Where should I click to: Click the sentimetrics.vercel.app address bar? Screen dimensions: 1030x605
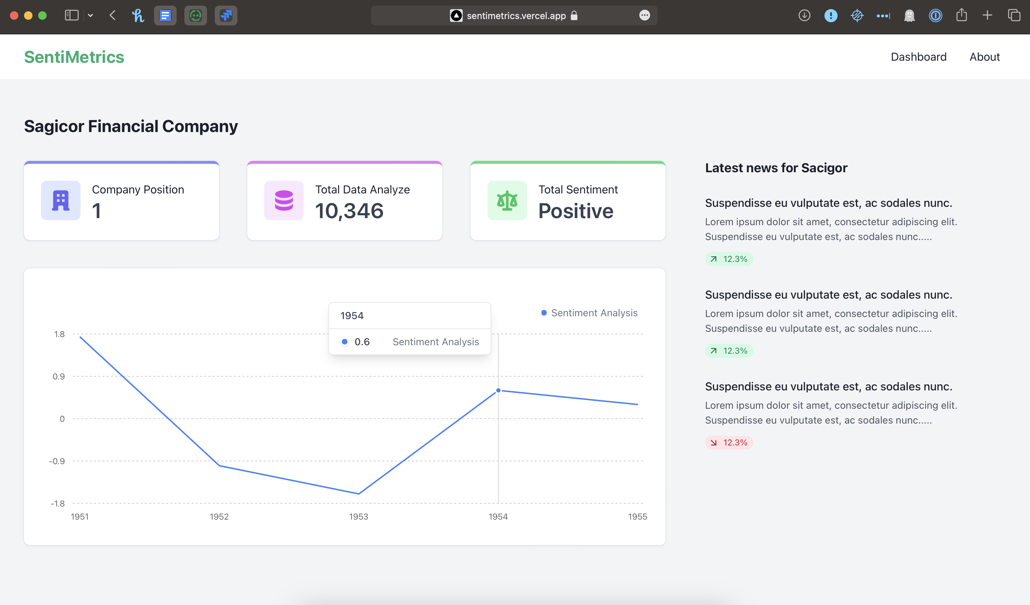pos(515,16)
